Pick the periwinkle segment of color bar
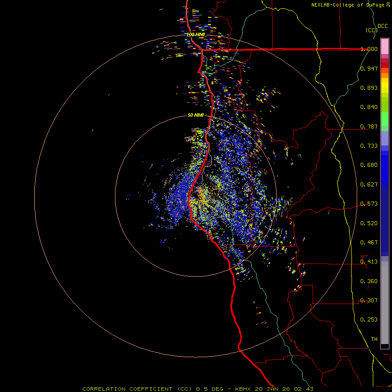This screenshot has width=392, height=392. [385, 138]
